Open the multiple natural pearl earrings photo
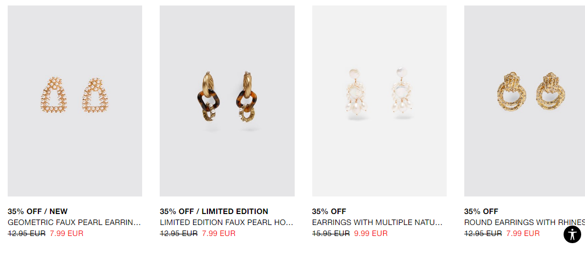This screenshot has width=585, height=253. (x=379, y=101)
